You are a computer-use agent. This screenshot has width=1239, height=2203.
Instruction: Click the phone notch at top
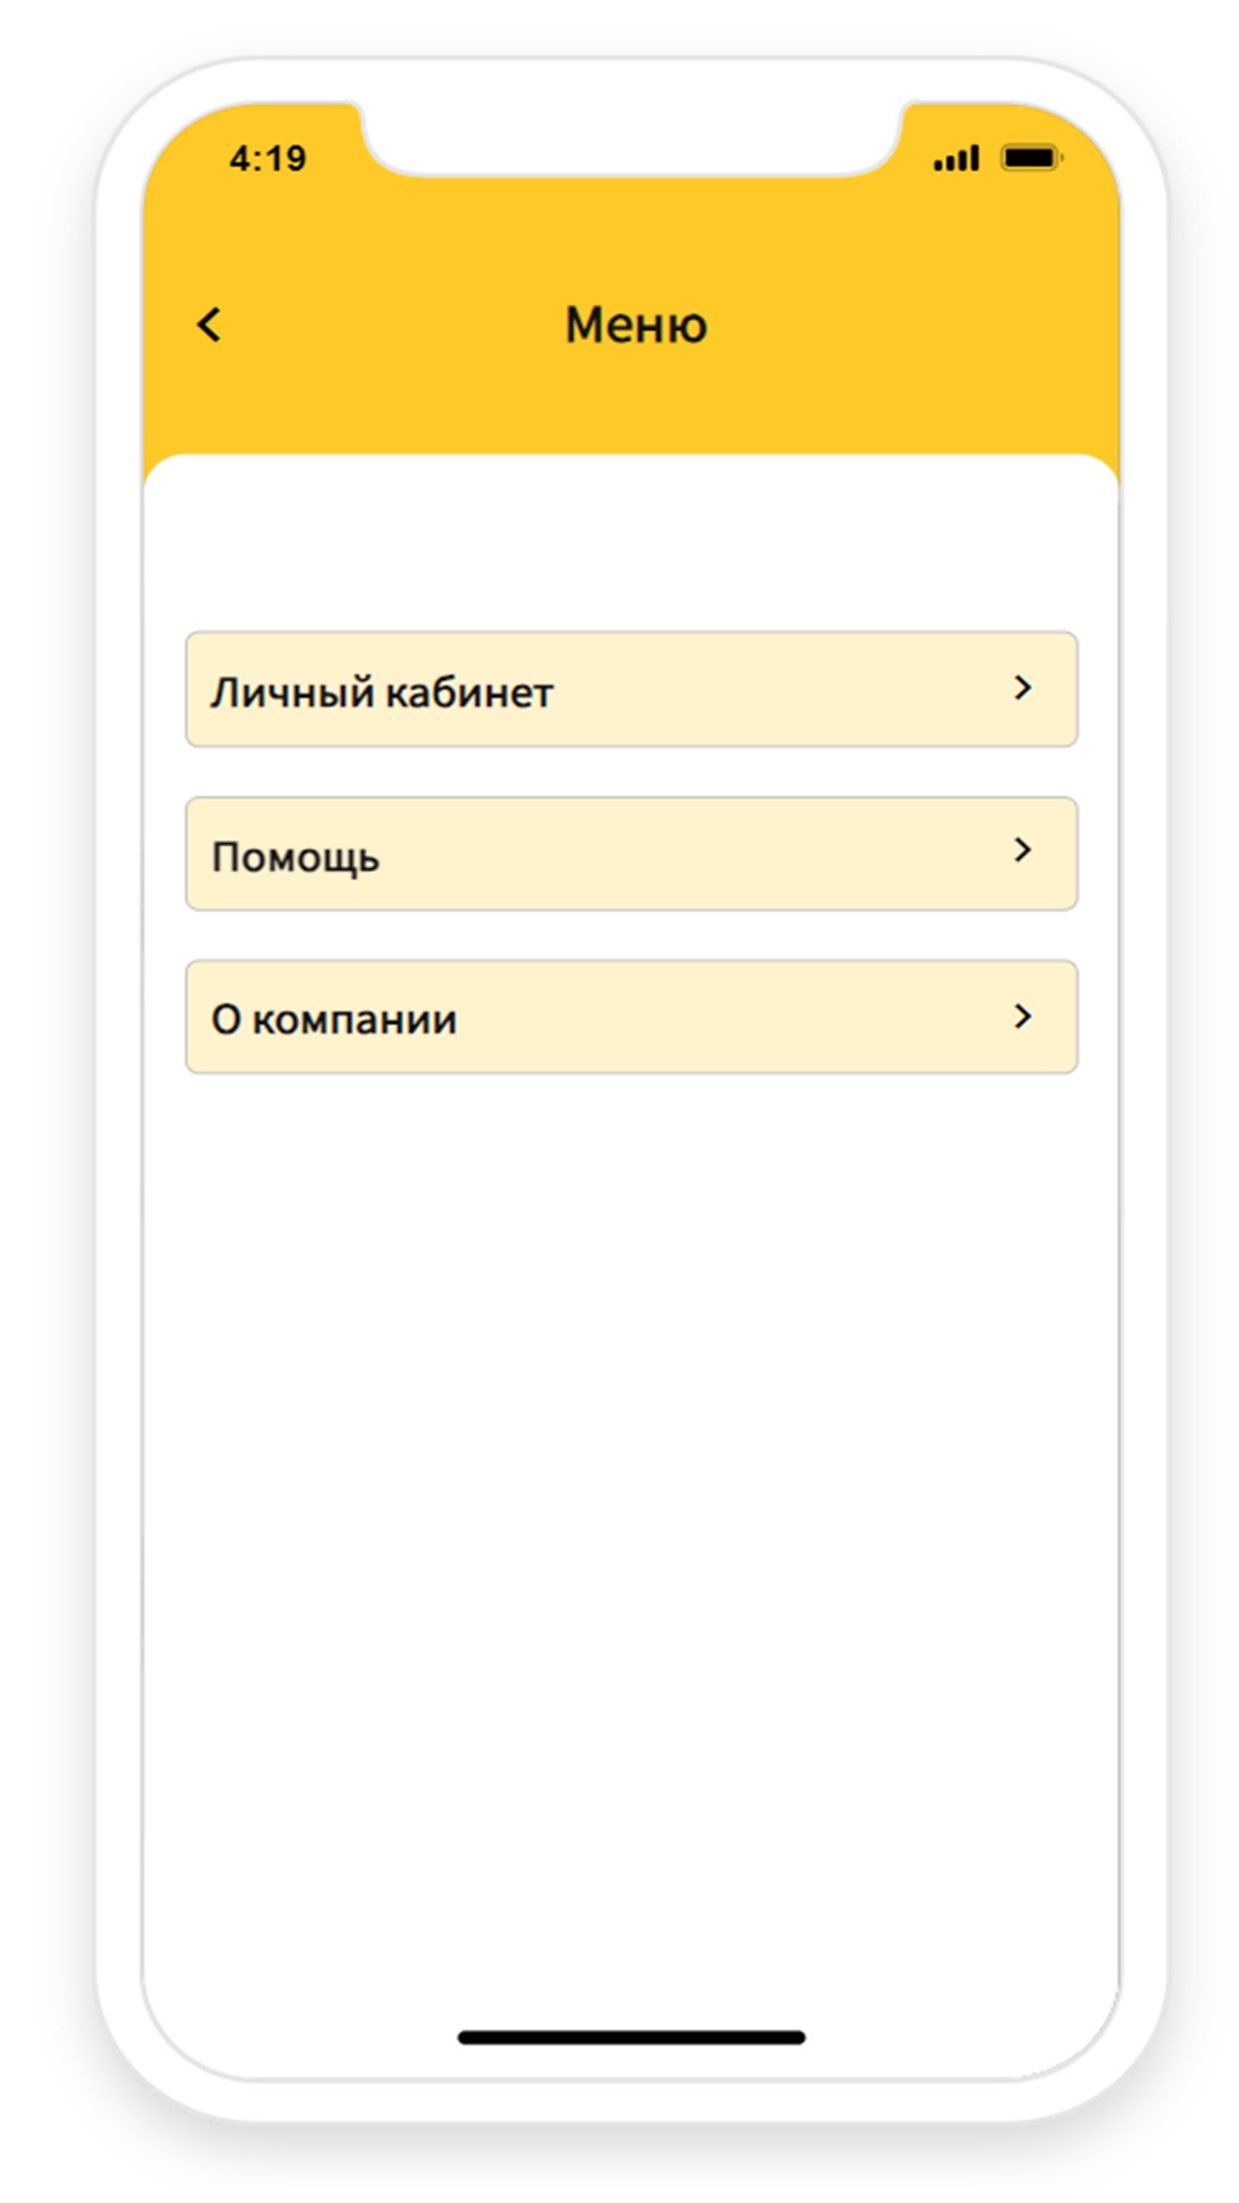(x=630, y=140)
